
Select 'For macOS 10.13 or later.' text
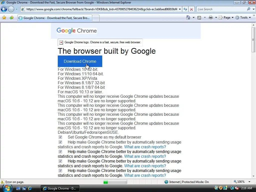click(80, 92)
